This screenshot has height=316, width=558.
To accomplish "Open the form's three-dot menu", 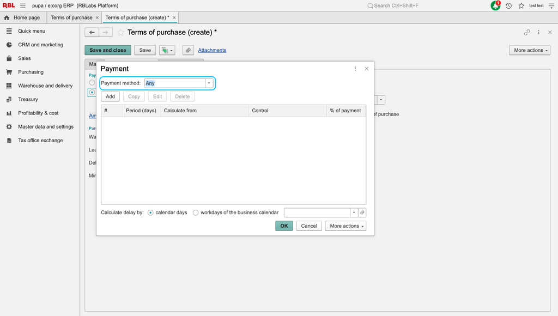I will (x=538, y=32).
